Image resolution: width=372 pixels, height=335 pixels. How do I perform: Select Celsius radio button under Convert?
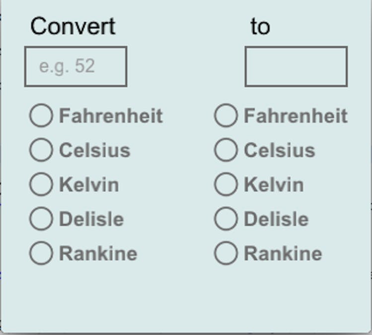point(41,150)
